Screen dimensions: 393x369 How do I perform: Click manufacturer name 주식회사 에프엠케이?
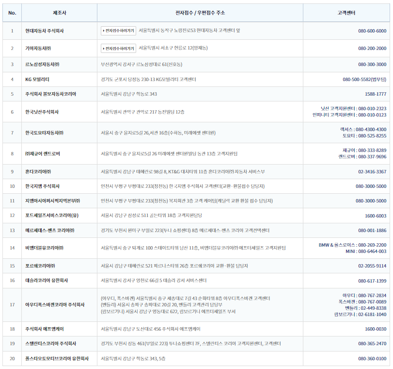pyautogui.click(x=45, y=329)
